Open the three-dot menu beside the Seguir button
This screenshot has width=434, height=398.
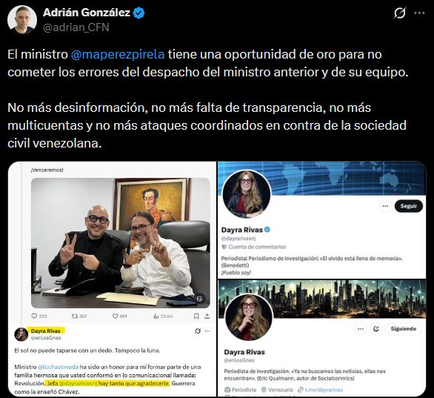tap(385, 206)
